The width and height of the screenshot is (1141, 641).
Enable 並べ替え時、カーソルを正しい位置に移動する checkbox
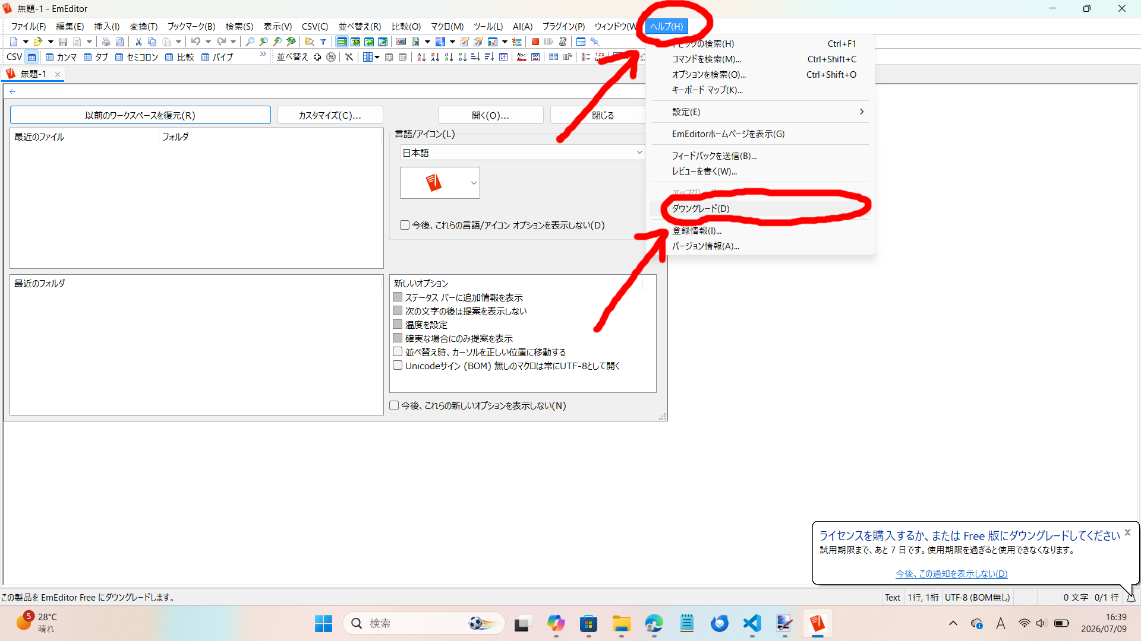click(x=398, y=352)
